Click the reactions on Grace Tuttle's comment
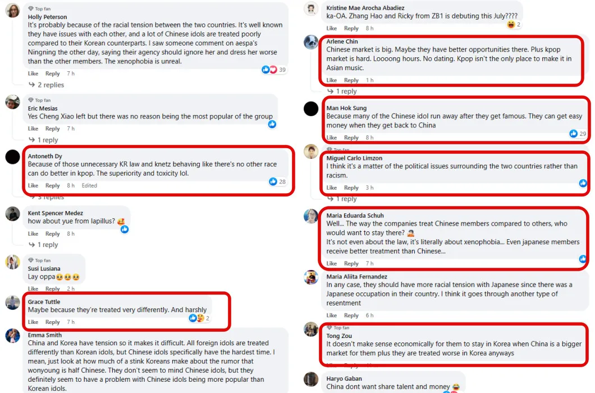This screenshot has width=595, height=393. click(196, 318)
